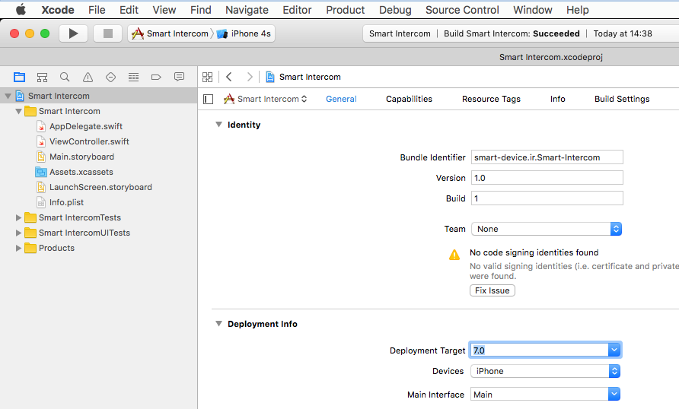Viewport: 679px width, 409px height.
Task: Show the Breakpoint navigator
Action: click(x=156, y=77)
